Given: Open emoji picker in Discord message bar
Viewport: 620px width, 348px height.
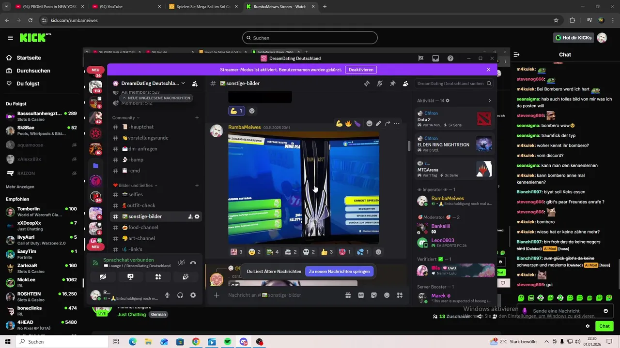Looking at the screenshot, I should (x=387, y=295).
